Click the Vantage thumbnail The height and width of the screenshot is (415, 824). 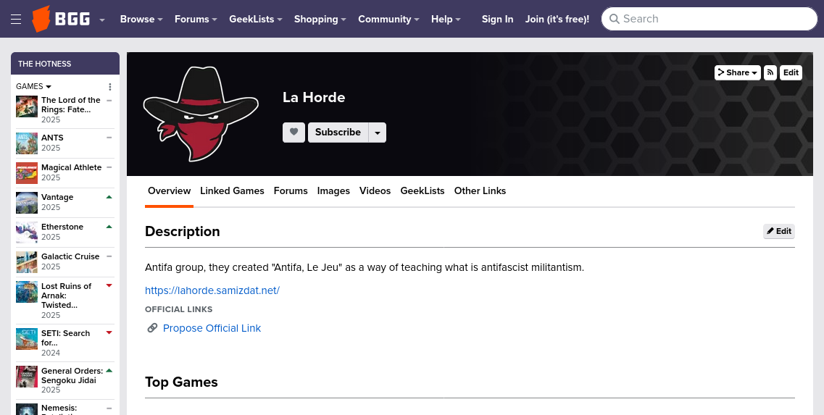tap(27, 203)
